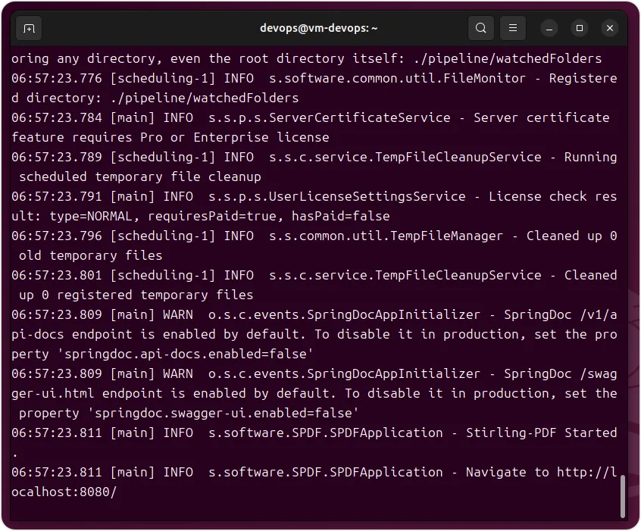Minimize the terminal window

(x=549, y=28)
